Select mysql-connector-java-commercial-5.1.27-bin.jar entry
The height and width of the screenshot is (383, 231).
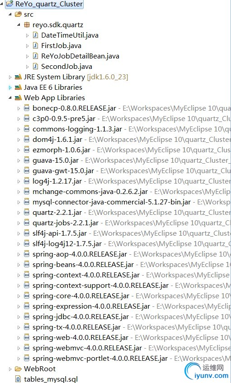point(112,202)
